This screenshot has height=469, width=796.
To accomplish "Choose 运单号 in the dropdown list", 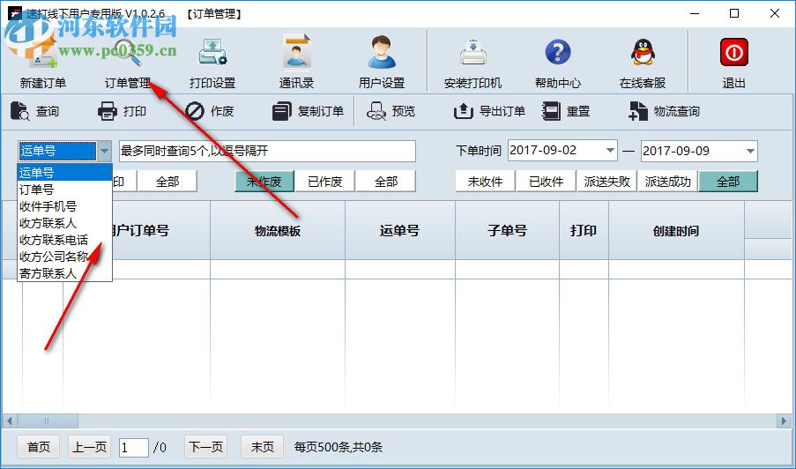I will click(x=64, y=172).
